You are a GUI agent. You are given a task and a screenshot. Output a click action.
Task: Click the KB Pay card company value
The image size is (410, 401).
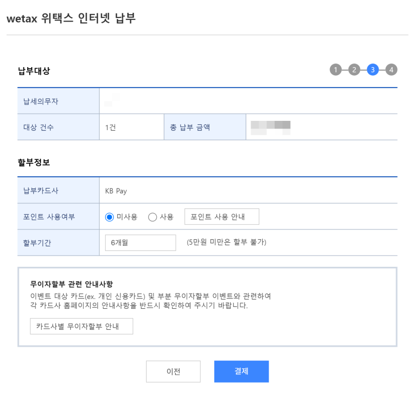coord(116,191)
